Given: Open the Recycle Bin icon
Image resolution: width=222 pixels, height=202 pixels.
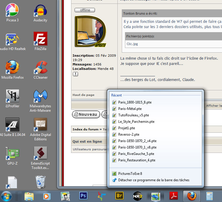Looking at the screenshot, I should point(40,182).
